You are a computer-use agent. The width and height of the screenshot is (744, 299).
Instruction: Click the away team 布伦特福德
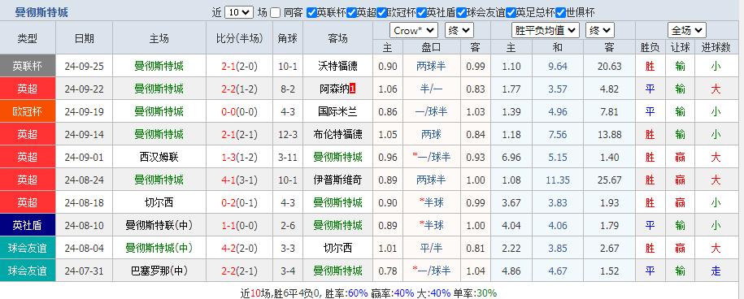click(x=337, y=135)
